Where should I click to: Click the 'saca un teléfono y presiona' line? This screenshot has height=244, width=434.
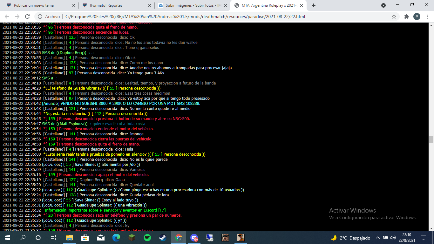92,215
